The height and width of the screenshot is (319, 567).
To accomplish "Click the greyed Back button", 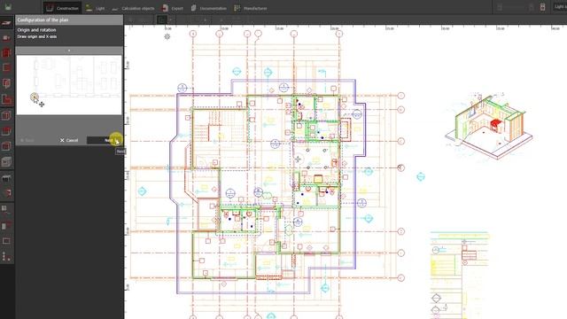I will [x=27, y=140].
